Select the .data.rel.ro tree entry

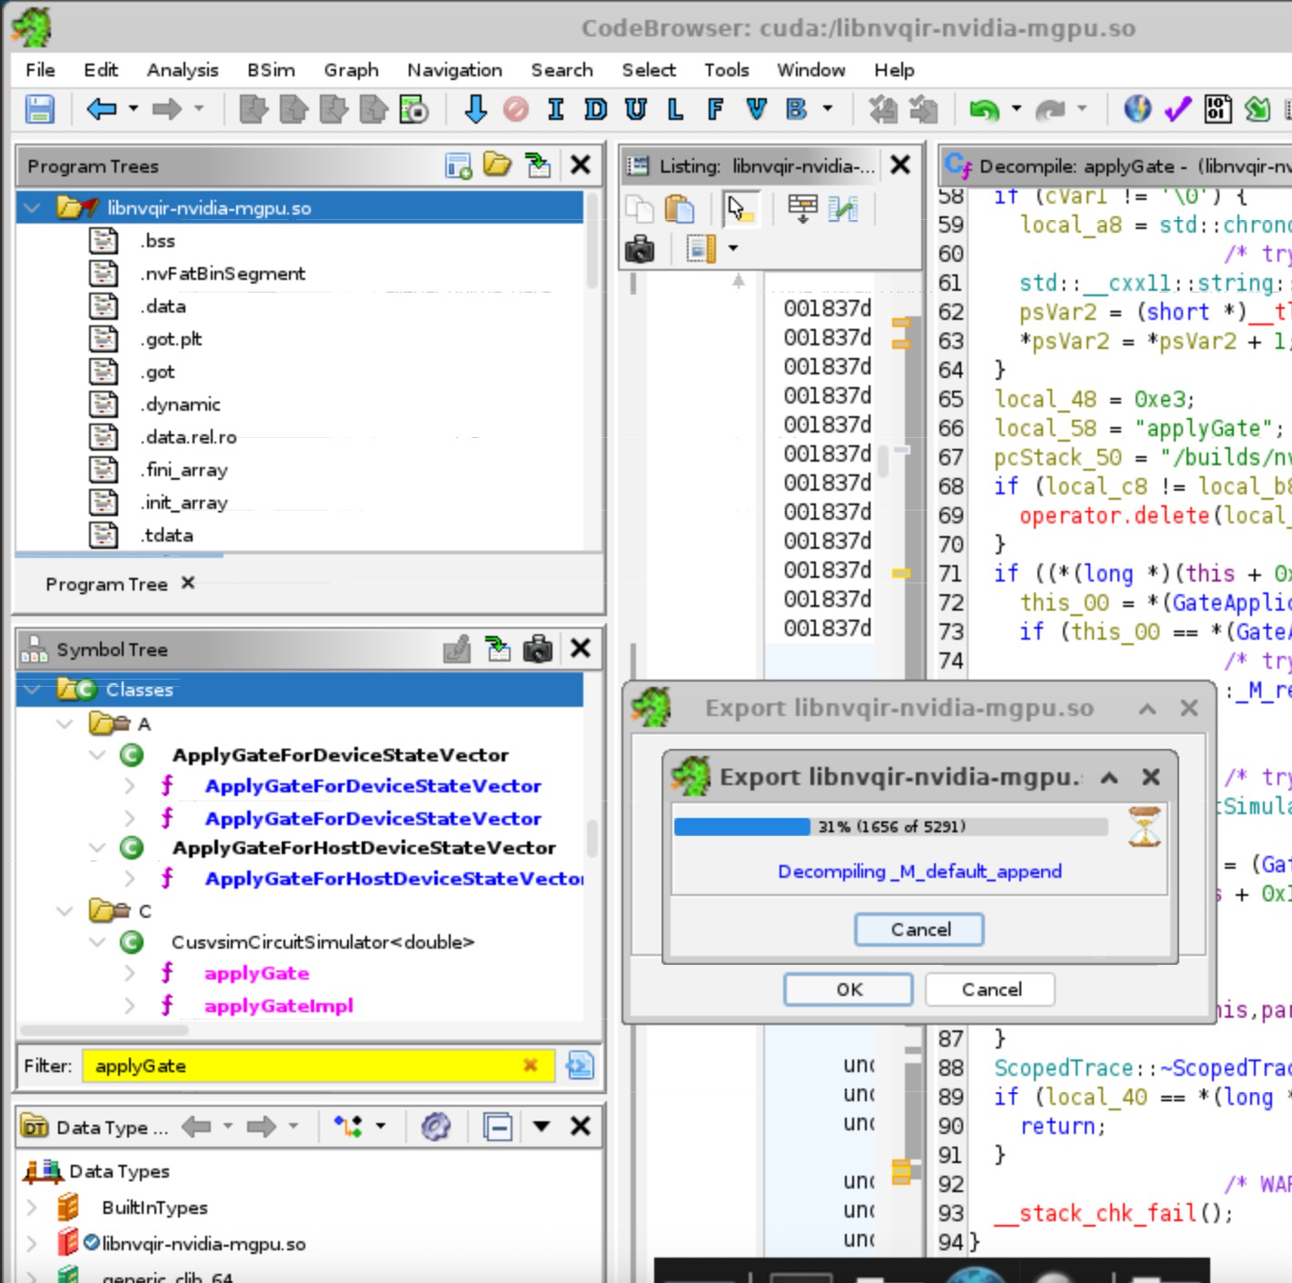pyautogui.click(x=188, y=437)
